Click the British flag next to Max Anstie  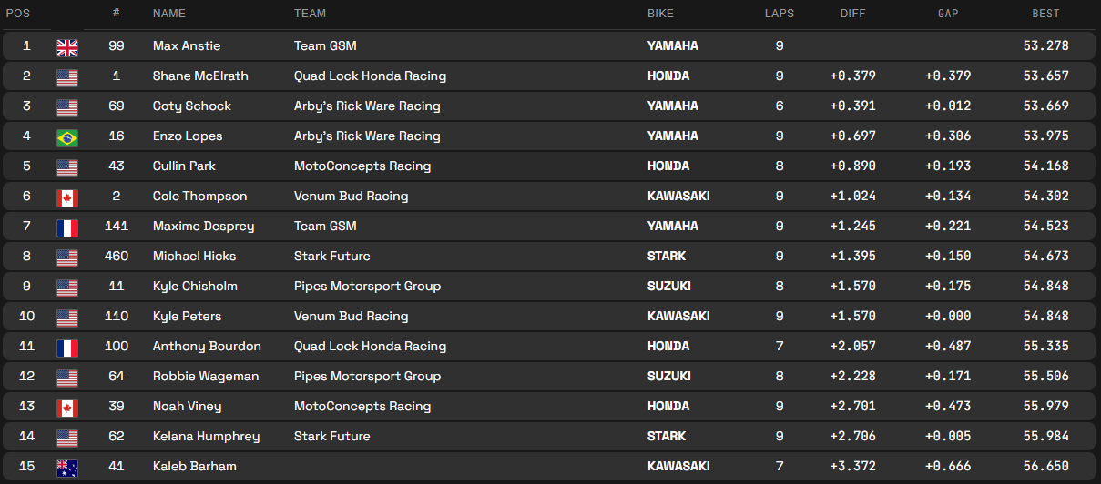pyautogui.click(x=67, y=46)
